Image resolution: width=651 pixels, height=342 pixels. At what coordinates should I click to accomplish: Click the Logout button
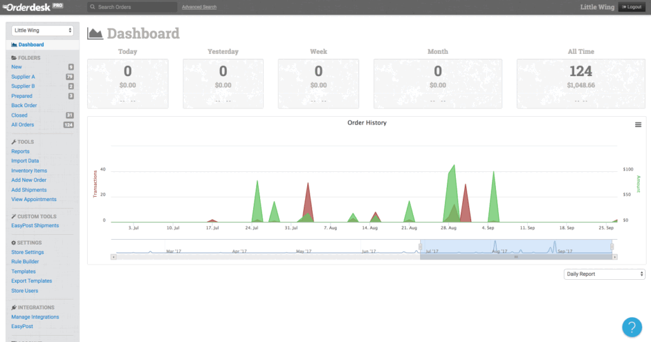pos(631,7)
